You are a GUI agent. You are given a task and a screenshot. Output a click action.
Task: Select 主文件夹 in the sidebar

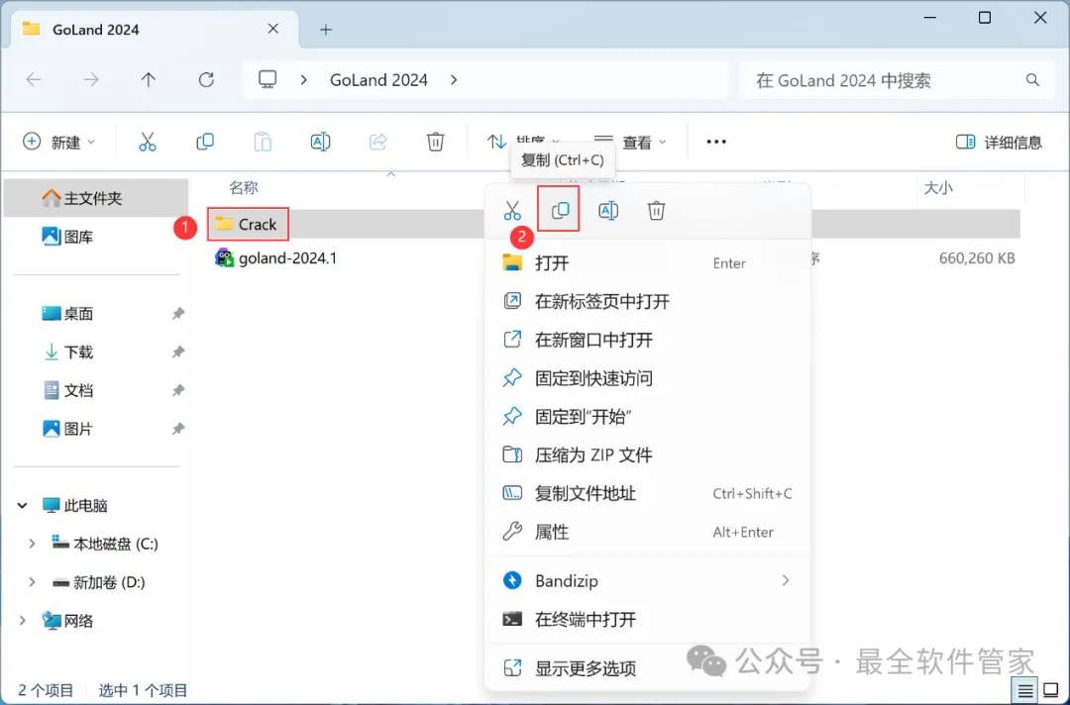(95, 198)
